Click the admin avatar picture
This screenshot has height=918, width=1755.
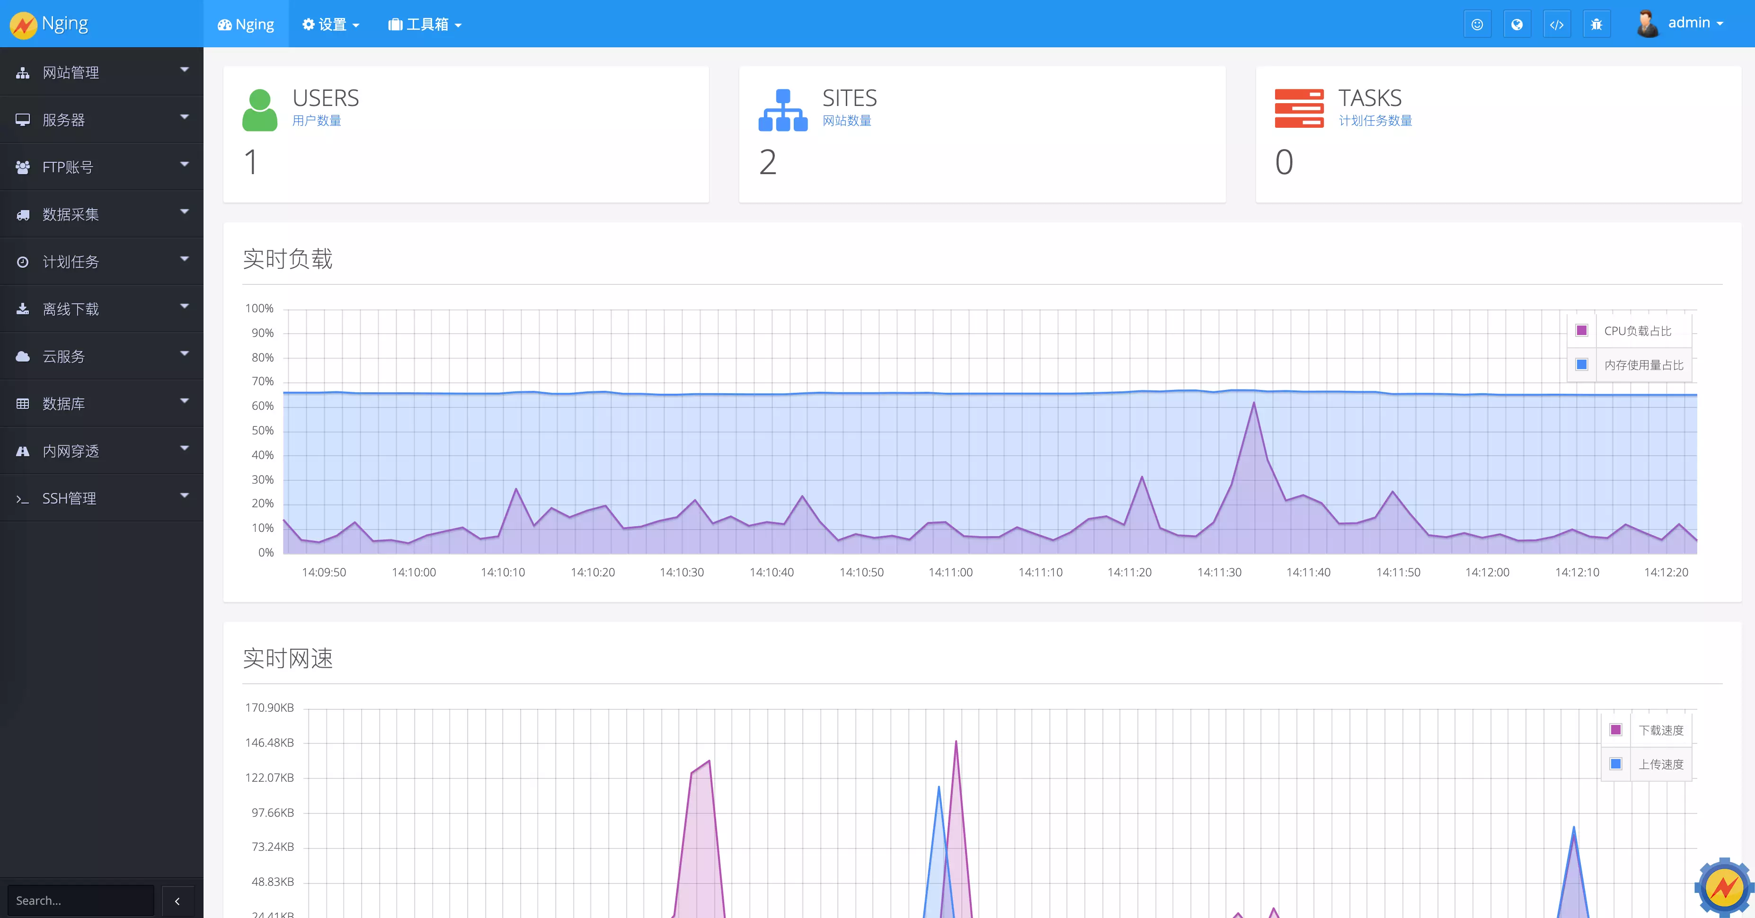click(x=1648, y=24)
